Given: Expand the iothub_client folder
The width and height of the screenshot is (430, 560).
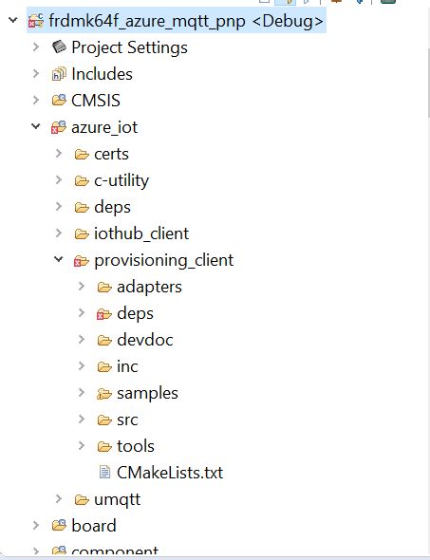Looking at the screenshot, I should click(x=59, y=233).
